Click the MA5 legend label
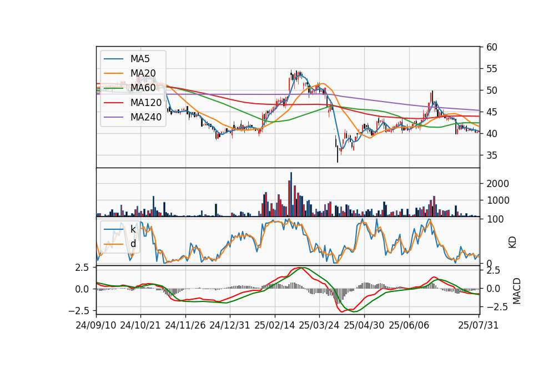The width and height of the screenshot is (533, 383). tap(140, 59)
